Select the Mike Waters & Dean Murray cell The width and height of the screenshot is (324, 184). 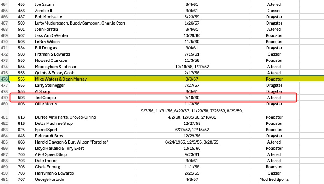pyautogui.click(x=84, y=79)
